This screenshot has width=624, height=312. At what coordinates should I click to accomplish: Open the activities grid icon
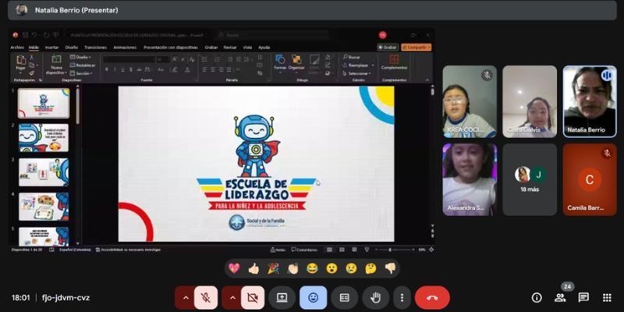pyautogui.click(x=607, y=298)
